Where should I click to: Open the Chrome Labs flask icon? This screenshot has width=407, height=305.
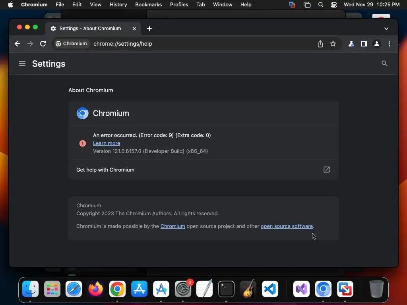351,44
